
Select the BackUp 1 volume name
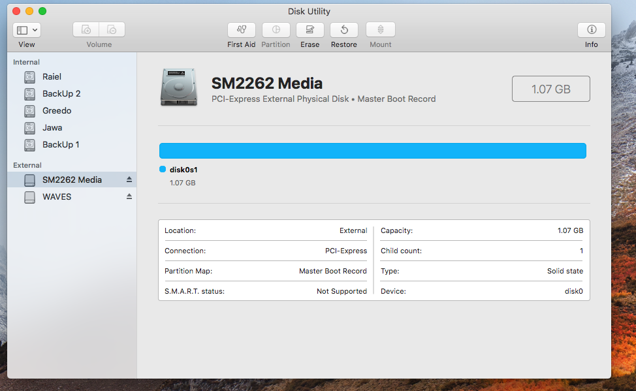tap(61, 145)
